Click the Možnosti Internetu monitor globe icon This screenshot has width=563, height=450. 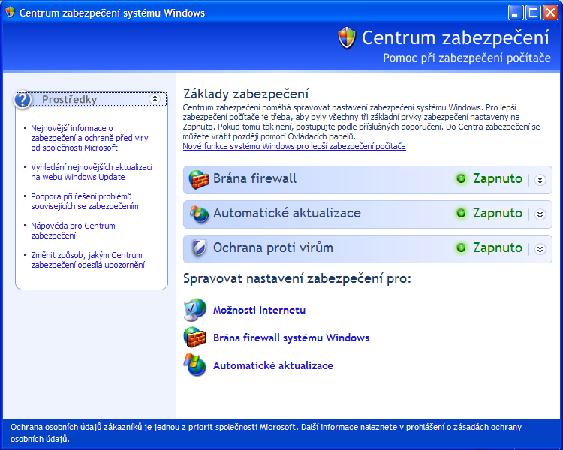195,309
